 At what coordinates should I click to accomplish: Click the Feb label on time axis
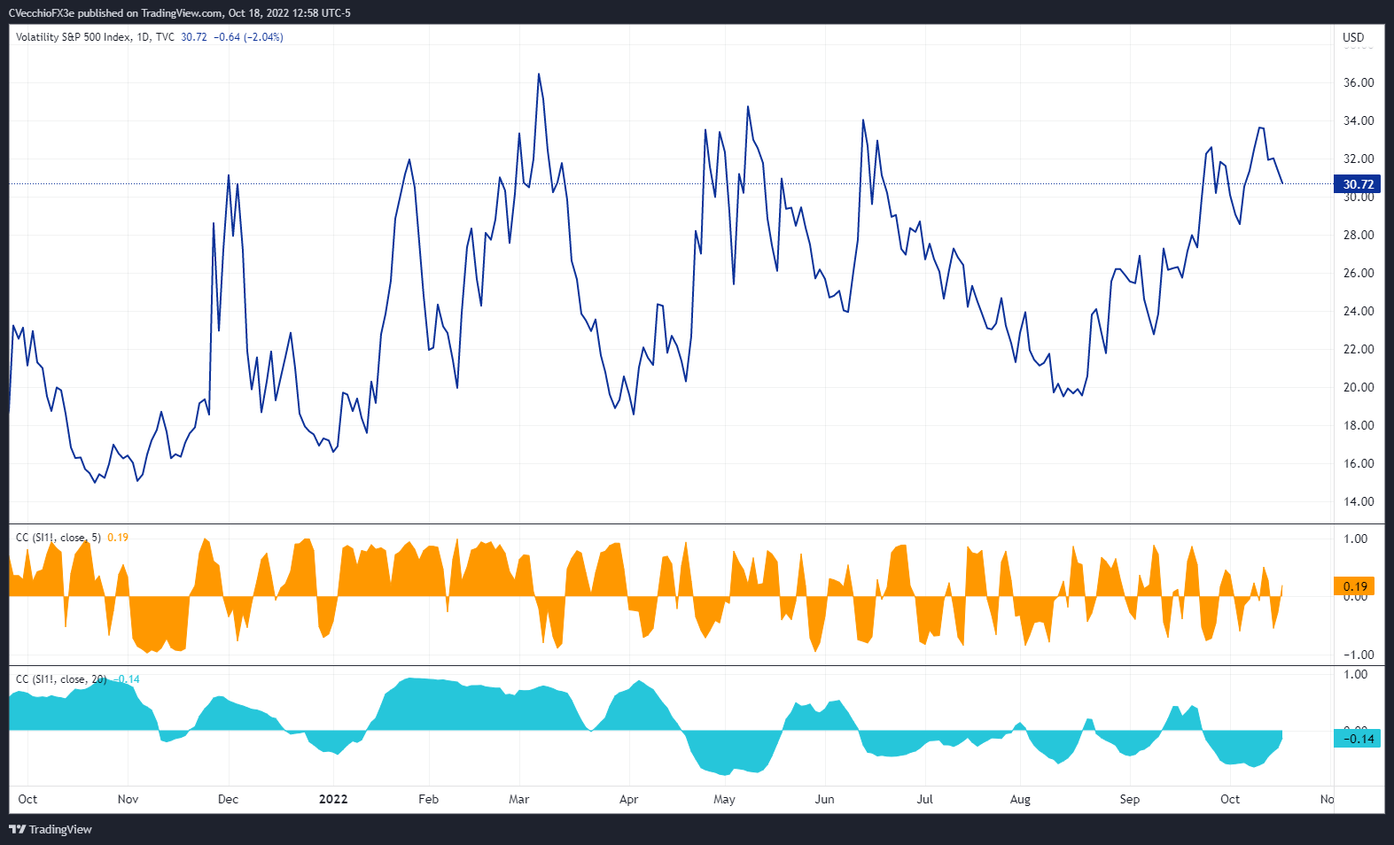(428, 799)
